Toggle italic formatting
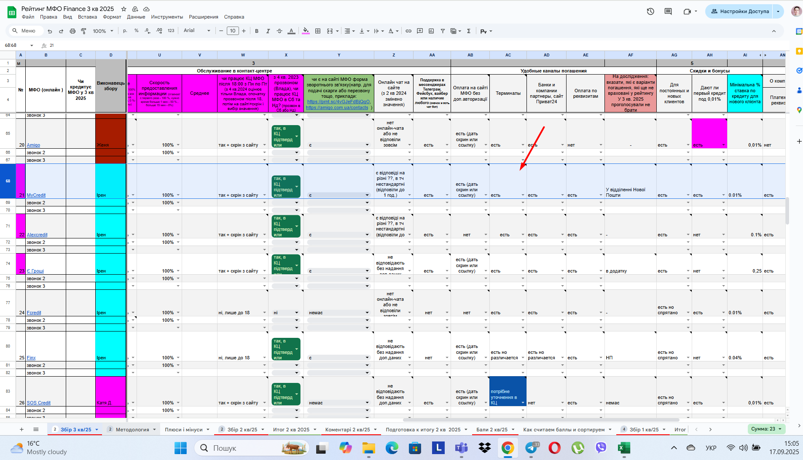803x460 pixels. (x=268, y=31)
